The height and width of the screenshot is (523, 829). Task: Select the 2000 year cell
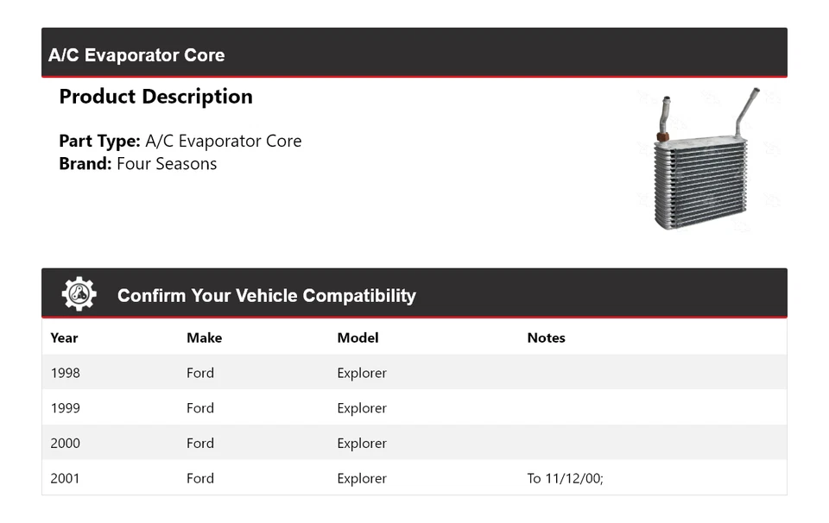pos(66,444)
